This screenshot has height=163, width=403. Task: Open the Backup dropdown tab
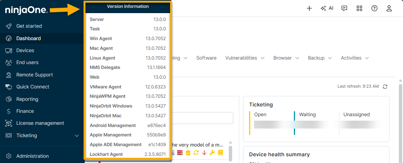click(320, 58)
